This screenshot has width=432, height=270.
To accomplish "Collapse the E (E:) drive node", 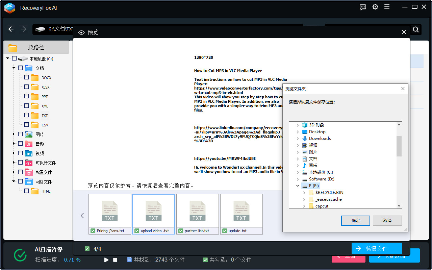I will pos(298,186).
